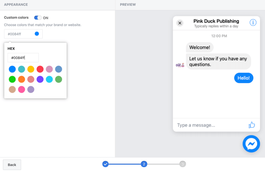Image resolution: width=265 pixels, height=172 pixels.
Task: Click the 'Let us know' message bubble
Action: [218, 62]
